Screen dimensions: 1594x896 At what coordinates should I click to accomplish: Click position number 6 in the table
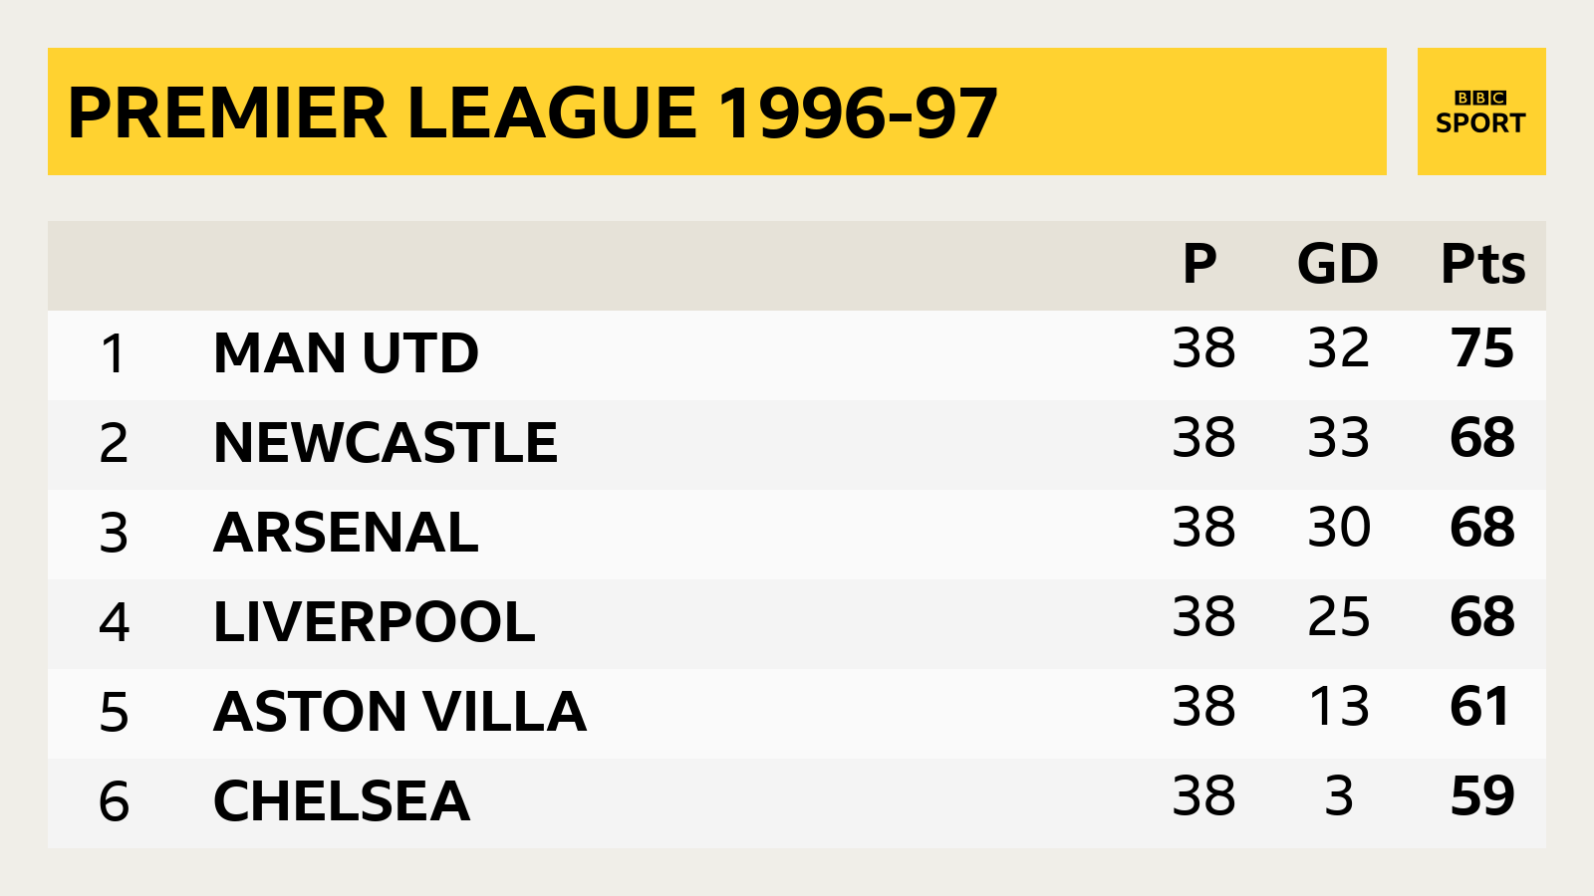(114, 802)
